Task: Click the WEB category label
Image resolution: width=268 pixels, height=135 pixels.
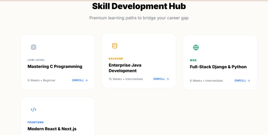Action: point(193,60)
